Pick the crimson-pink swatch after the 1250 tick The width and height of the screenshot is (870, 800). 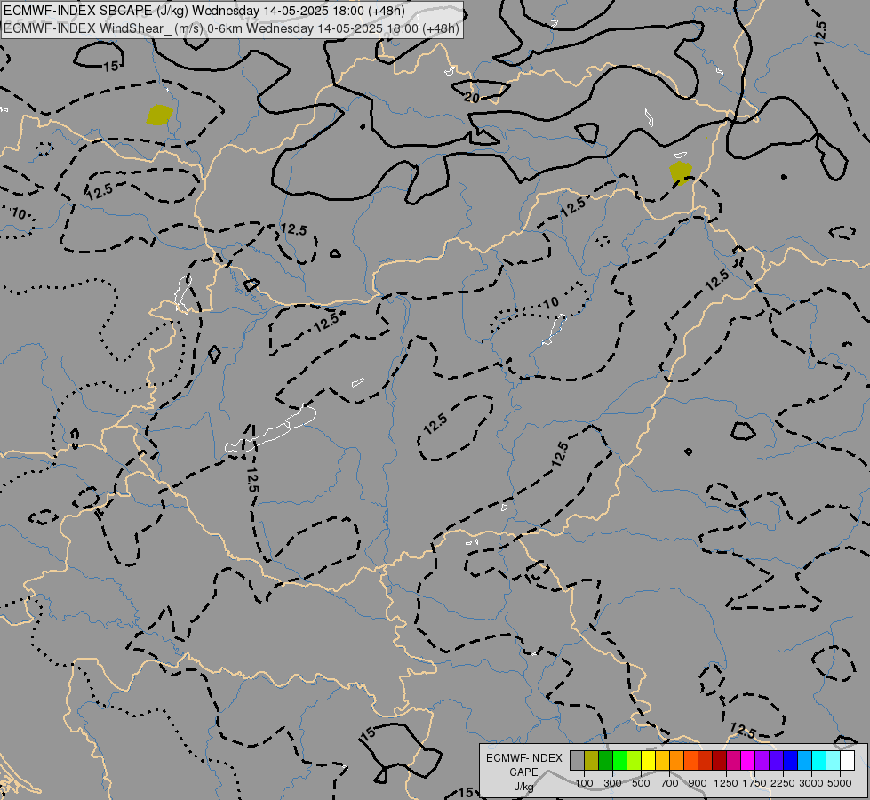(x=733, y=760)
